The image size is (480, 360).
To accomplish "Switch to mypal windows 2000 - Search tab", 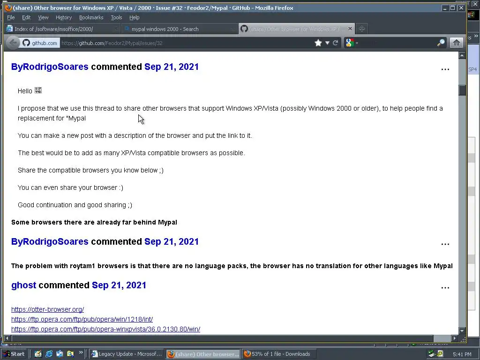I will (x=180, y=29).
